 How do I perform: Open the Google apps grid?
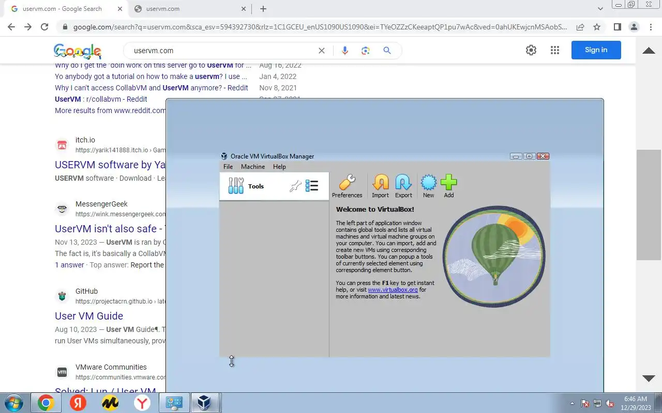(x=555, y=50)
